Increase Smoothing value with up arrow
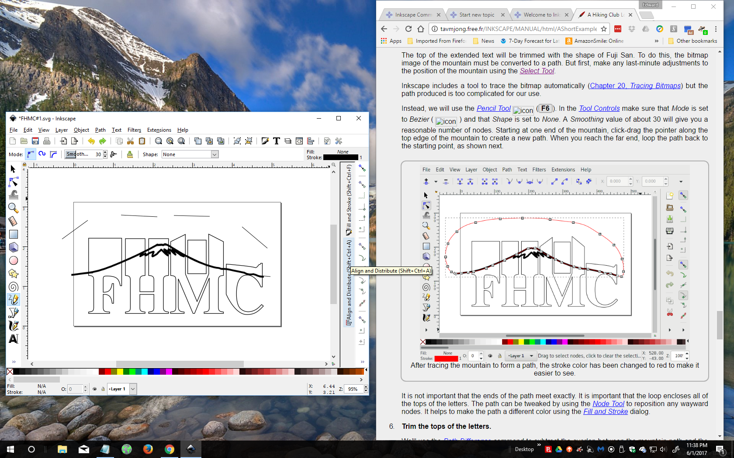 click(x=105, y=152)
